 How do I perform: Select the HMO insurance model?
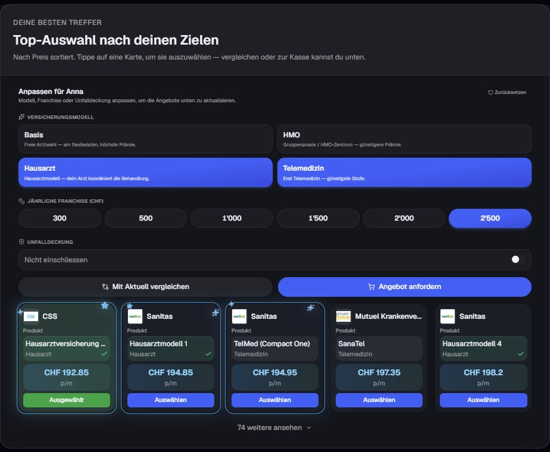[x=404, y=139]
